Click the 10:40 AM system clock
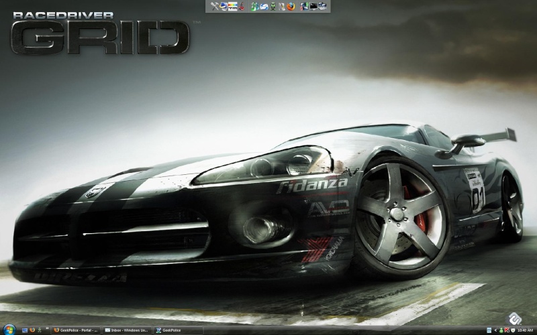 [526, 330]
